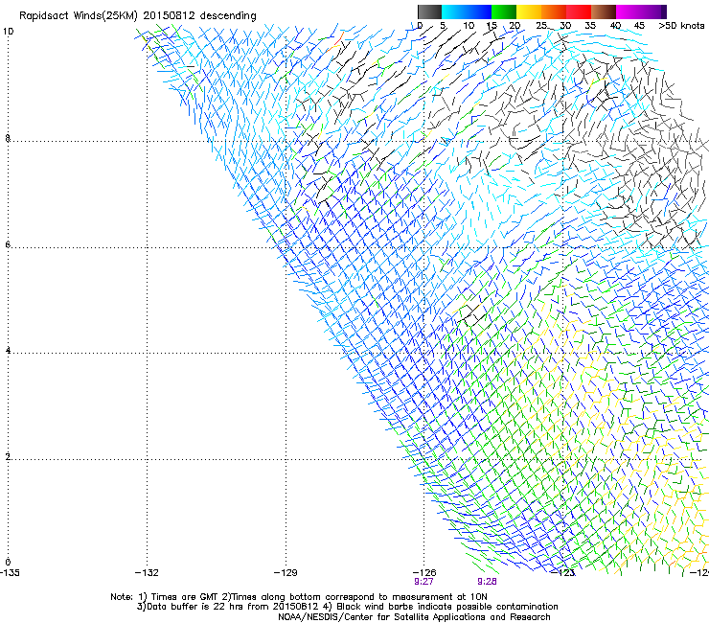
Task: Click the brown 35–40 knots legend swatch
Action: [604, 12]
